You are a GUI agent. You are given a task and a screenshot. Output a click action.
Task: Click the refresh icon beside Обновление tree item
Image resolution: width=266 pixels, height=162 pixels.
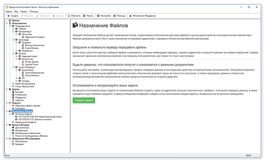coord(13,141)
